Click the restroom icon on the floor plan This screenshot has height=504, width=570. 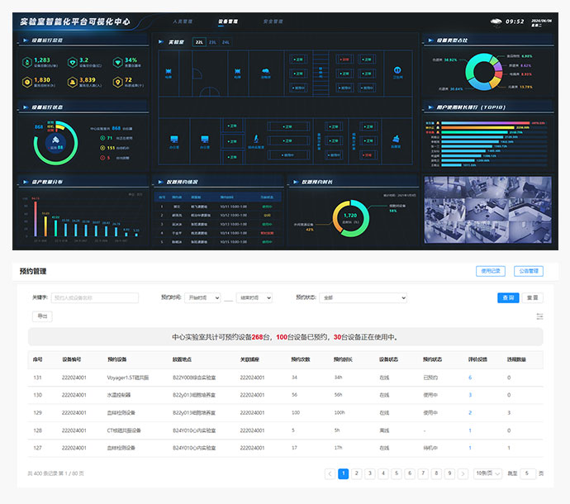point(398,72)
